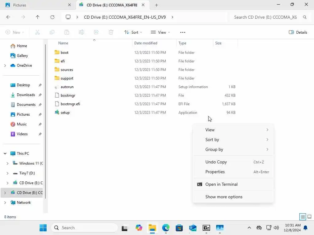The image size is (314, 235).
Task: Open Windows Start menu
Action: click(43, 228)
